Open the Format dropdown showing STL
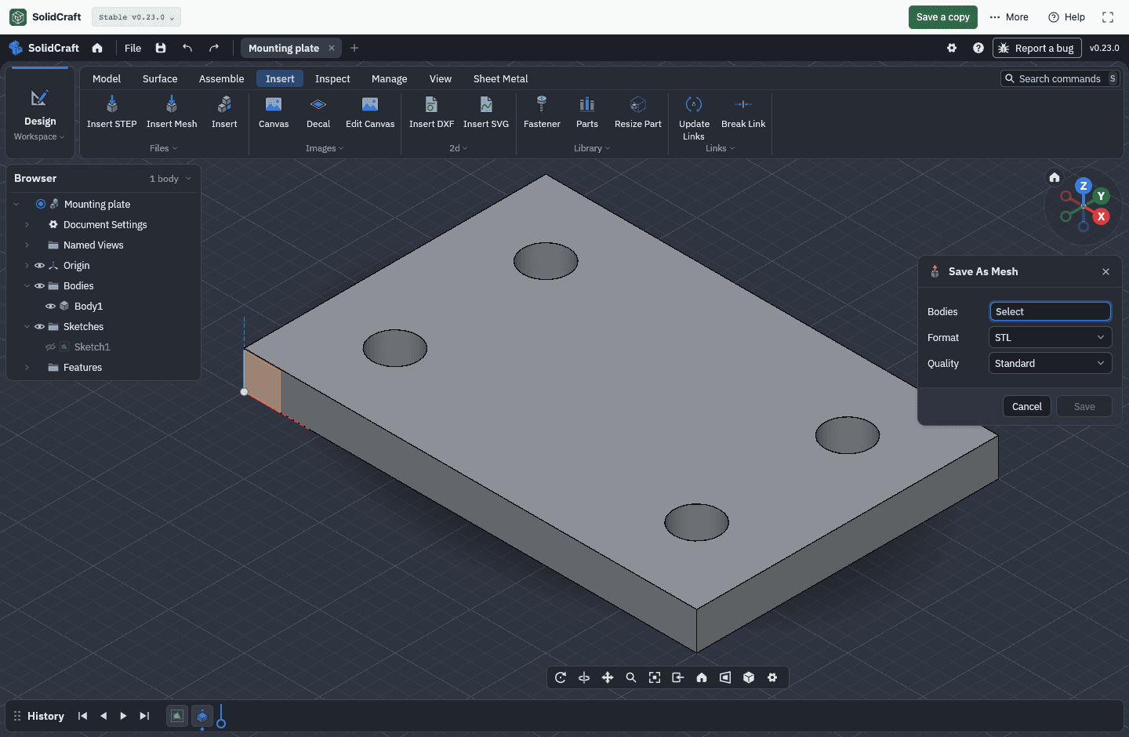 pyautogui.click(x=1050, y=337)
